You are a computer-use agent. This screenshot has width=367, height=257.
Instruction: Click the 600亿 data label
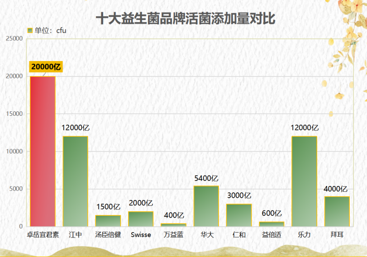point(272,213)
